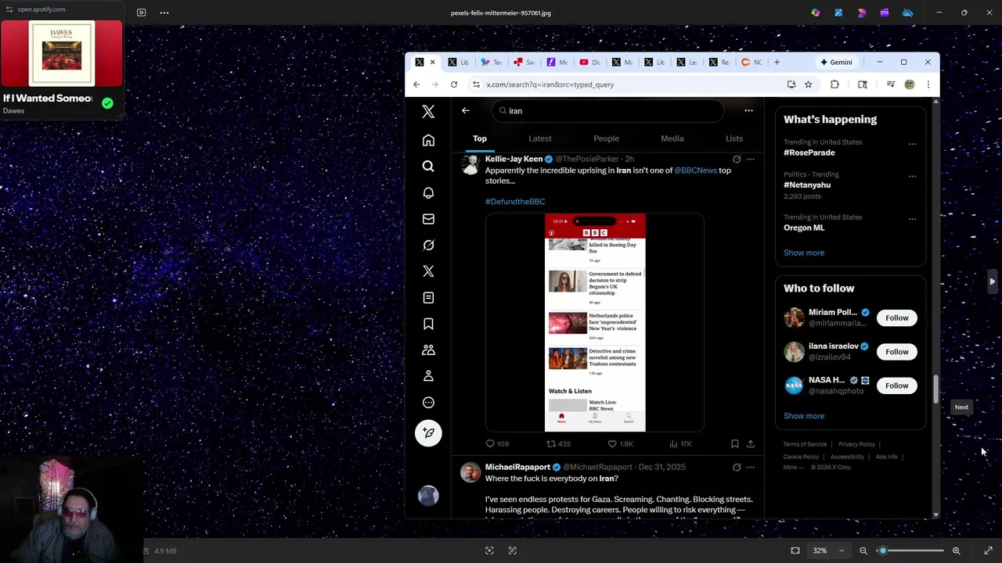
Task: Zoom in with the plus magnifier
Action: pyautogui.click(x=956, y=550)
